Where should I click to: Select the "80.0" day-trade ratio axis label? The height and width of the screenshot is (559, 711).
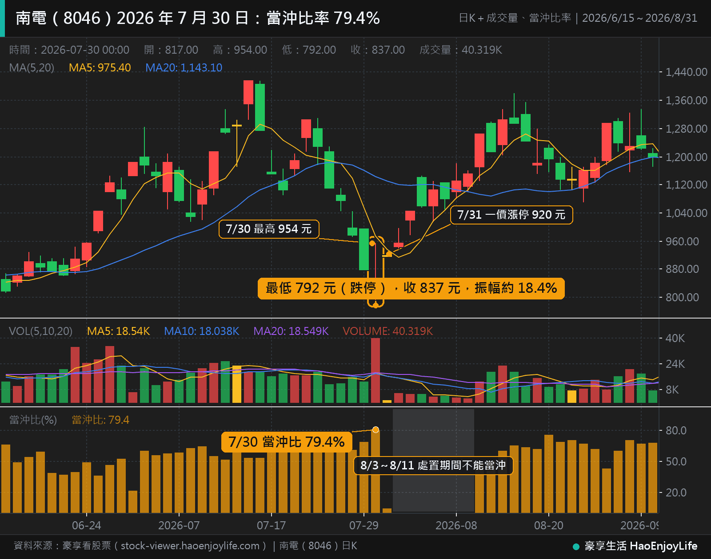coord(676,430)
